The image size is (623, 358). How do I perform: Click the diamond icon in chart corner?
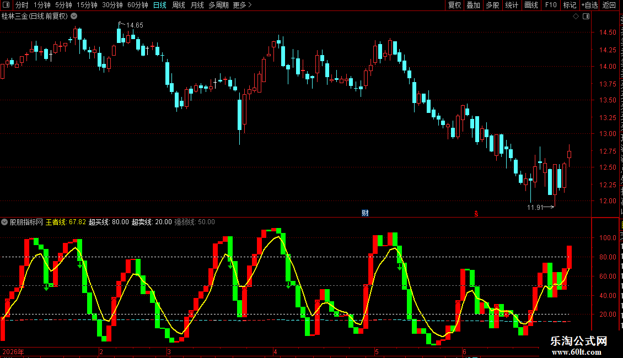tap(576, 17)
